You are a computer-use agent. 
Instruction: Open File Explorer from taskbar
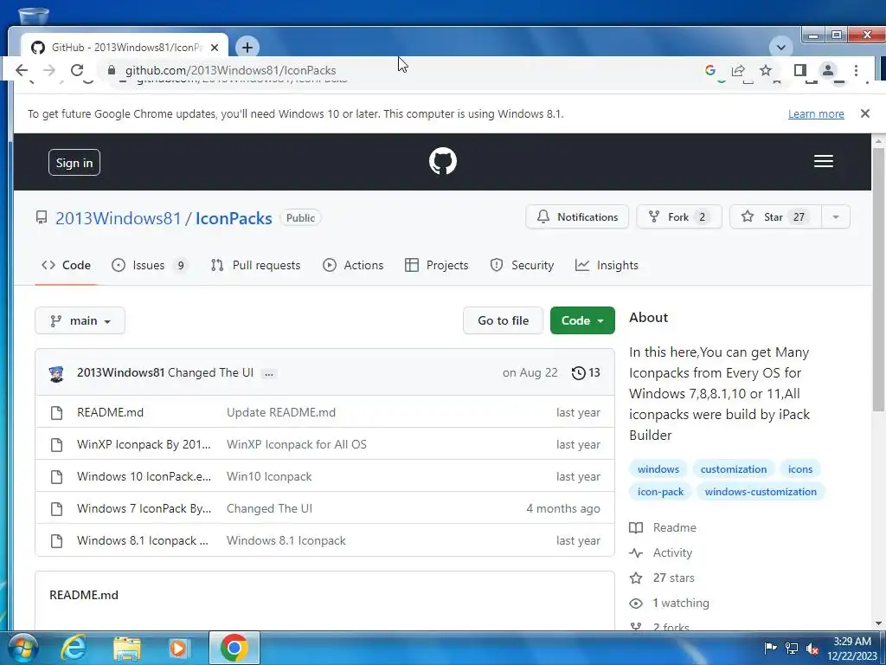126,648
